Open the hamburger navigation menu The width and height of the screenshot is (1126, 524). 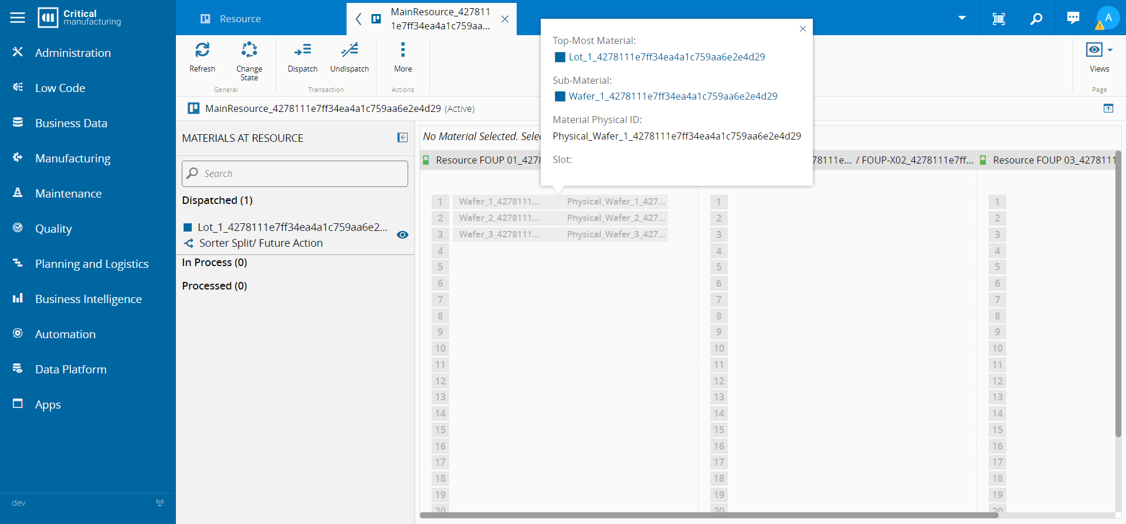(18, 18)
